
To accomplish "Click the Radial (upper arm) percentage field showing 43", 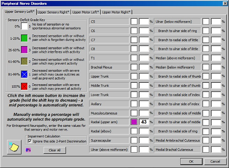I will [144, 122].
